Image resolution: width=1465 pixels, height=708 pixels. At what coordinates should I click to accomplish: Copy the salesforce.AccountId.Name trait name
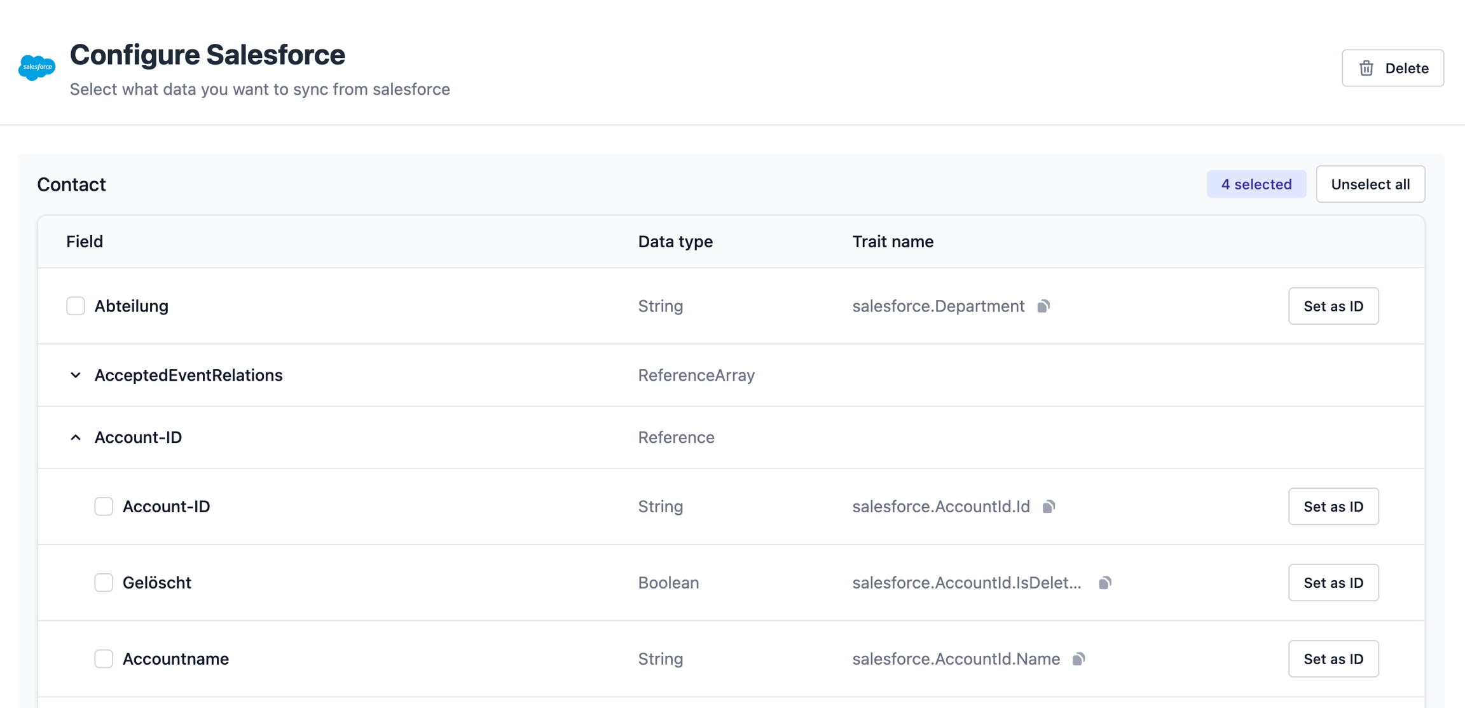(1078, 659)
